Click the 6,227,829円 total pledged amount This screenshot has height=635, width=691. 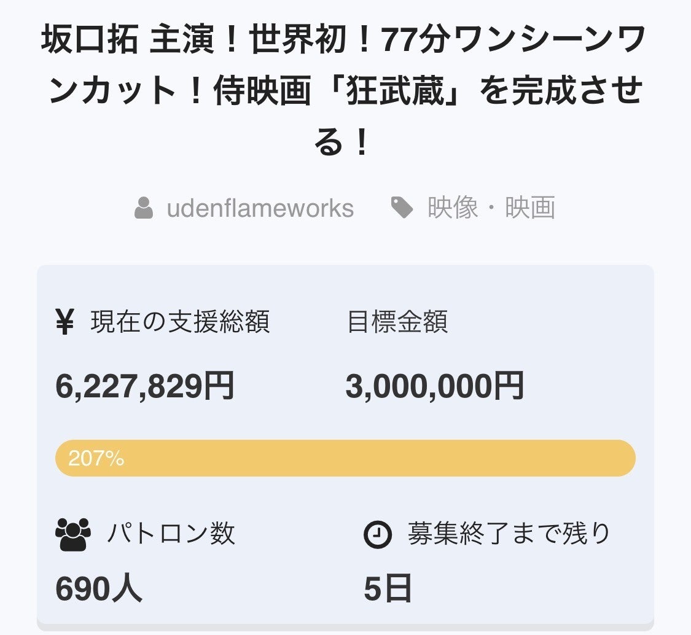tap(145, 387)
